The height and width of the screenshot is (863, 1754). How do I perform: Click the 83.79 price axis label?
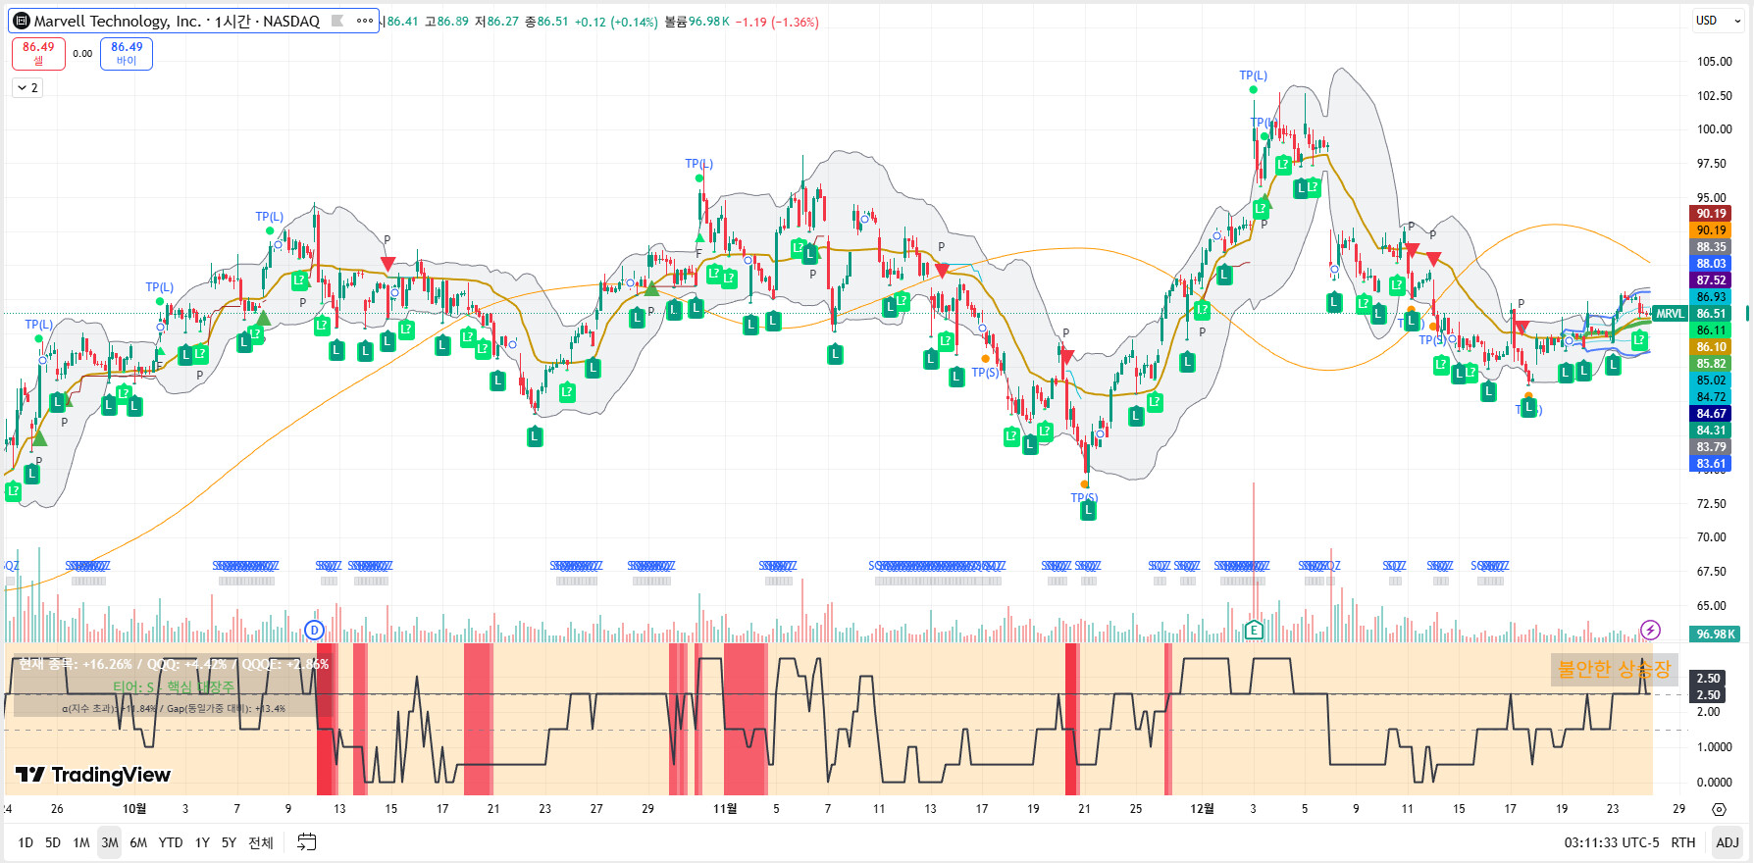pyautogui.click(x=1710, y=447)
